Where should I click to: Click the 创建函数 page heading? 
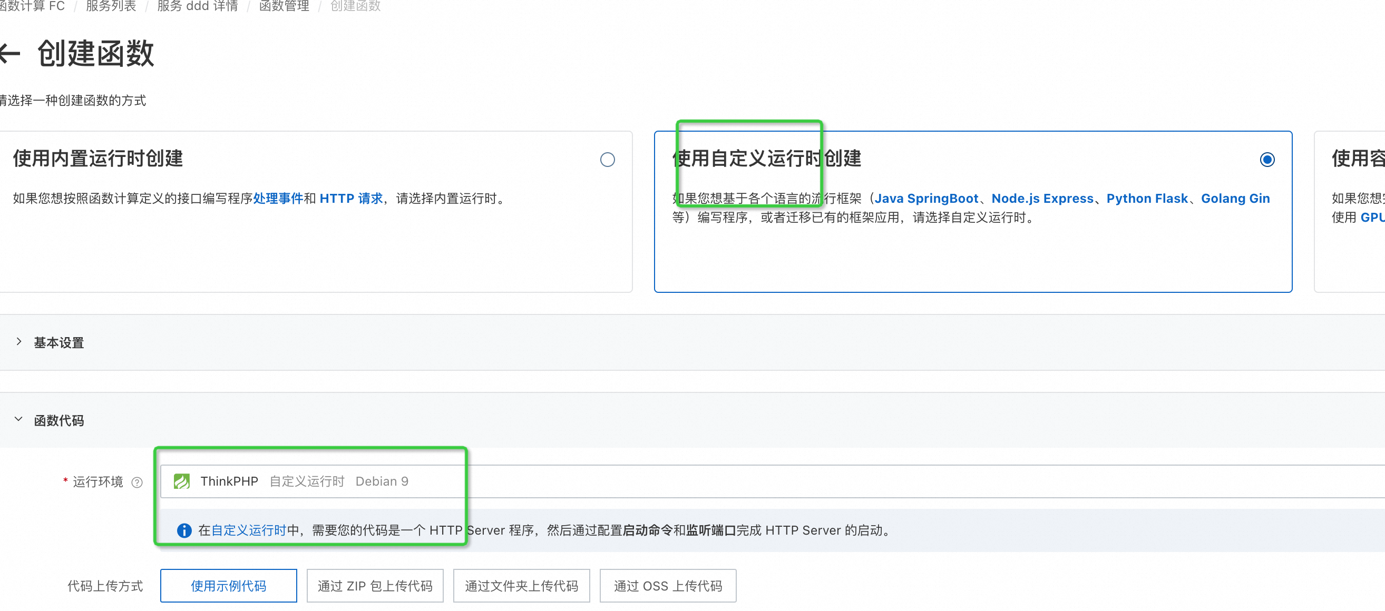[x=96, y=53]
